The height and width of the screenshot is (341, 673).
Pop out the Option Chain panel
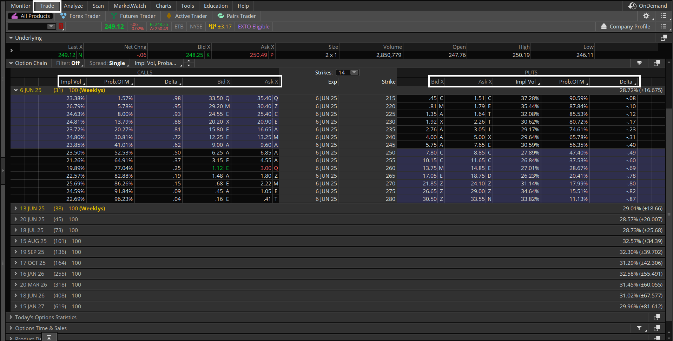(x=657, y=63)
